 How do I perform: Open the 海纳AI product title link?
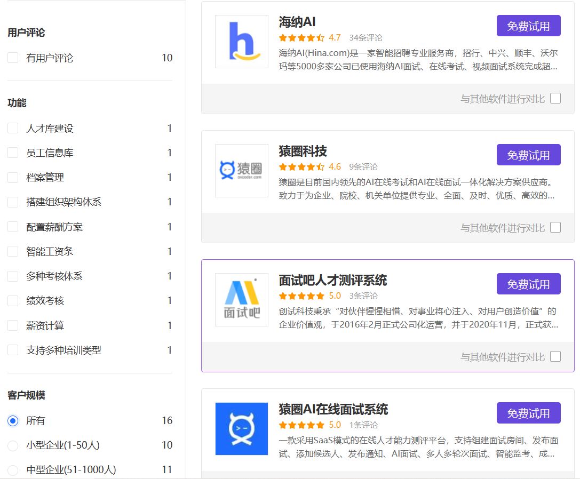tap(297, 22)
